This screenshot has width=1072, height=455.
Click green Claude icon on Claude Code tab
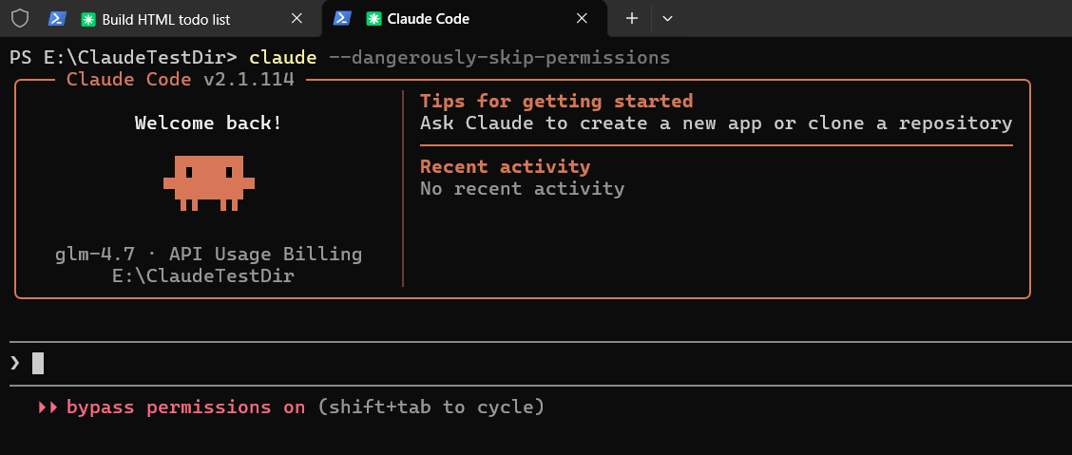[373, 18]
